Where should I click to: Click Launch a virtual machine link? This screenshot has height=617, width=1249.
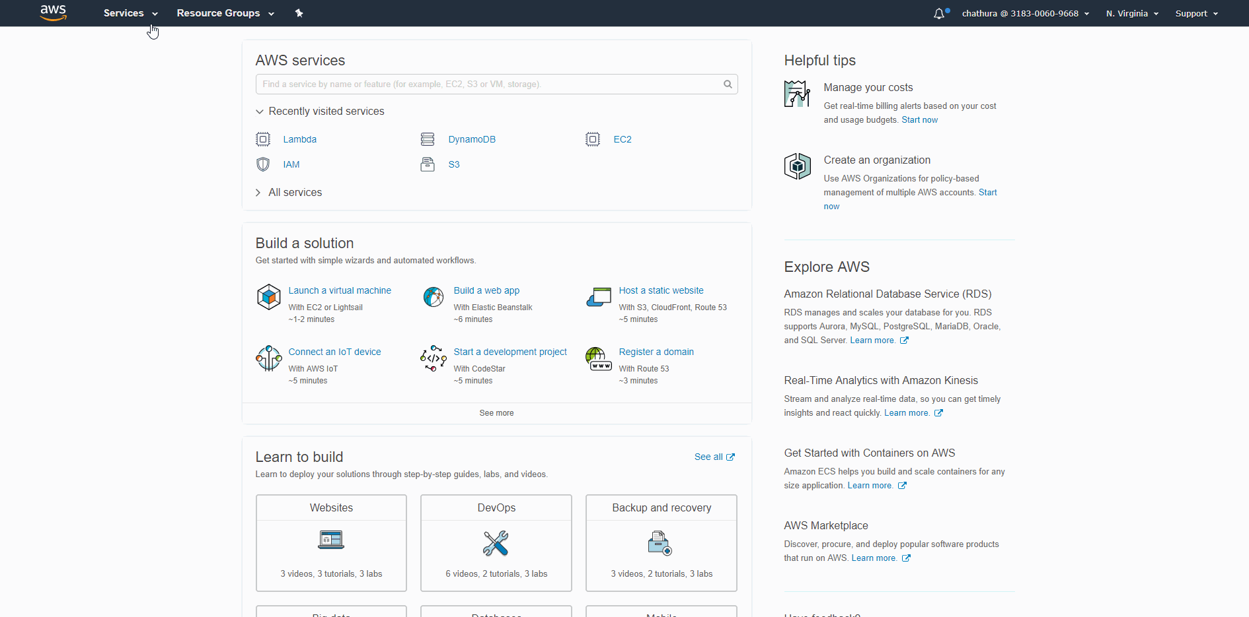coord(340,290)
